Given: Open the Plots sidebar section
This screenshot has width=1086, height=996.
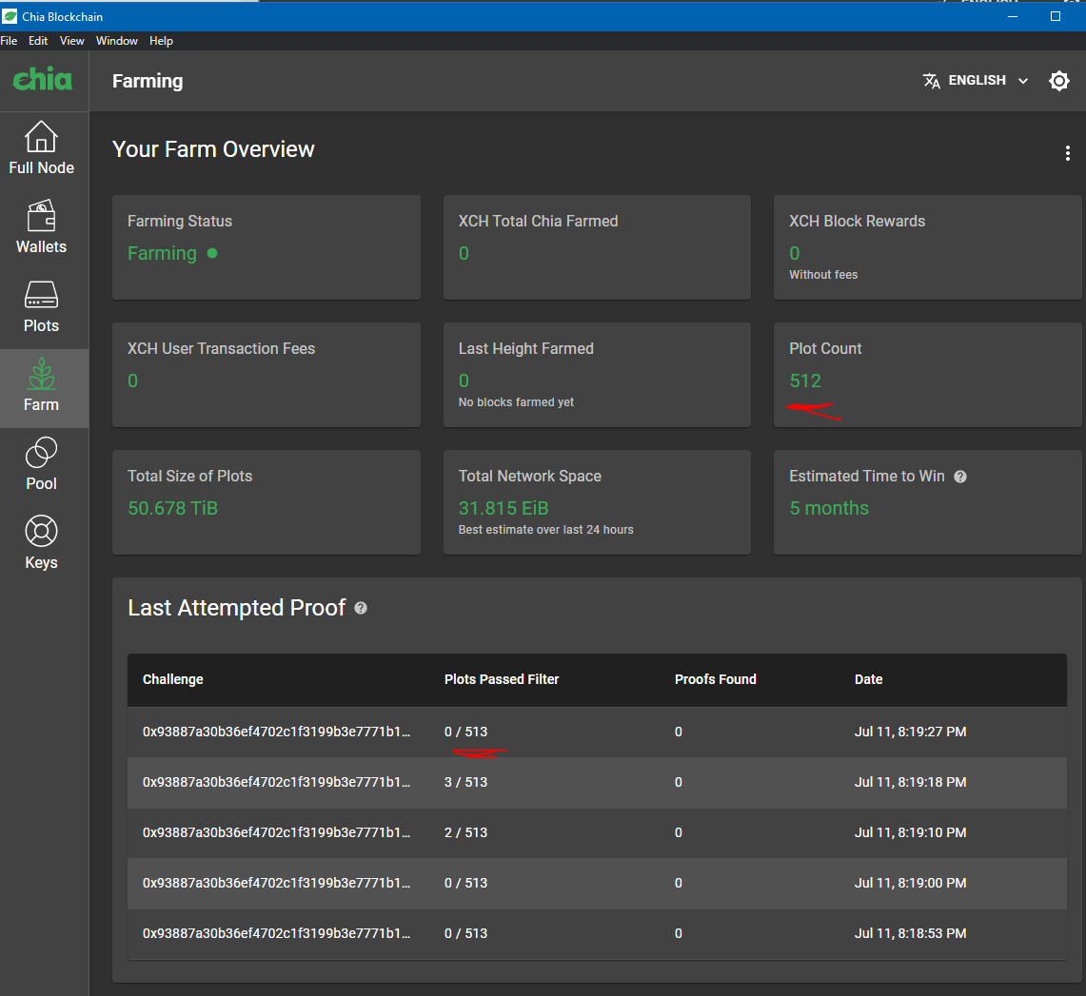Looking at the screenshot, I should 42,306.
